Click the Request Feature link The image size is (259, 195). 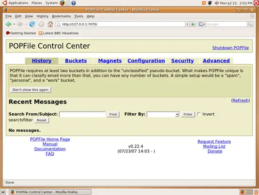pos(214,142)
